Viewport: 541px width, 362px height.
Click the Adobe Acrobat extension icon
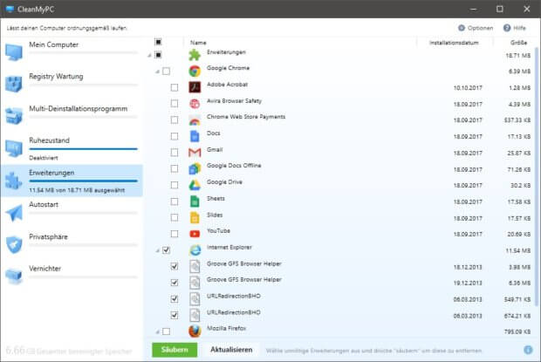pyautogui.click(x=195, y=87)
